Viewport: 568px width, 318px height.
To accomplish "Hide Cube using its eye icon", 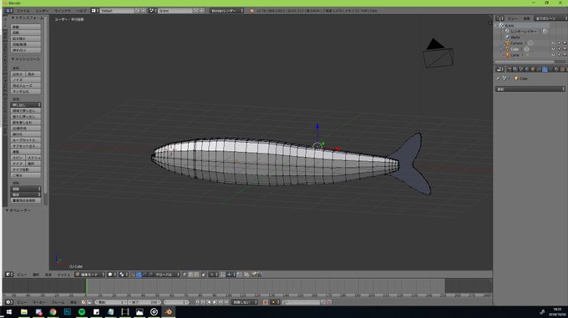I will coord(553,49).
